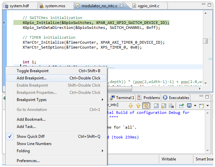This screenshot has height=167, width=215.
Task: Select the modulator_no_intc.c tab
Action: point(99,6)
